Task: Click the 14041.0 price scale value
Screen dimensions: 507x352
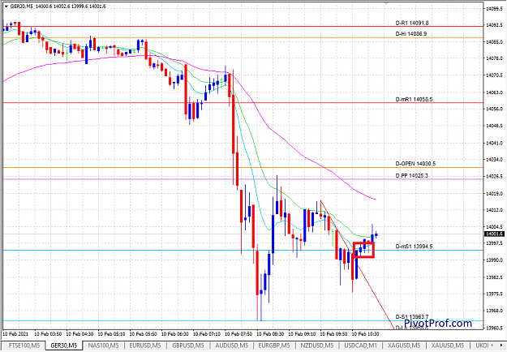Action: 494,143
